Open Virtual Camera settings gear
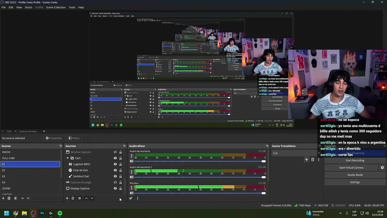The width and height of the screenshot is (387, 218). coord(382,167)
